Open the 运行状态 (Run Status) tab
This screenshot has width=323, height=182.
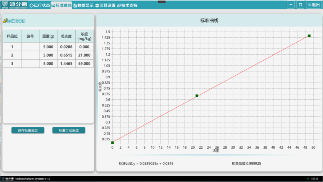40,5
